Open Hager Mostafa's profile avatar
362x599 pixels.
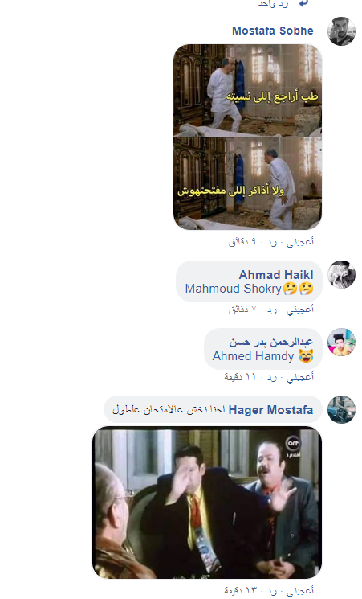pos(341,409)
